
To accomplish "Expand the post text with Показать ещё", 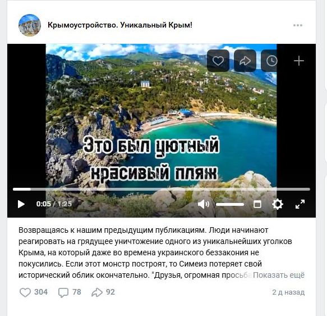I will coord(279,275).
